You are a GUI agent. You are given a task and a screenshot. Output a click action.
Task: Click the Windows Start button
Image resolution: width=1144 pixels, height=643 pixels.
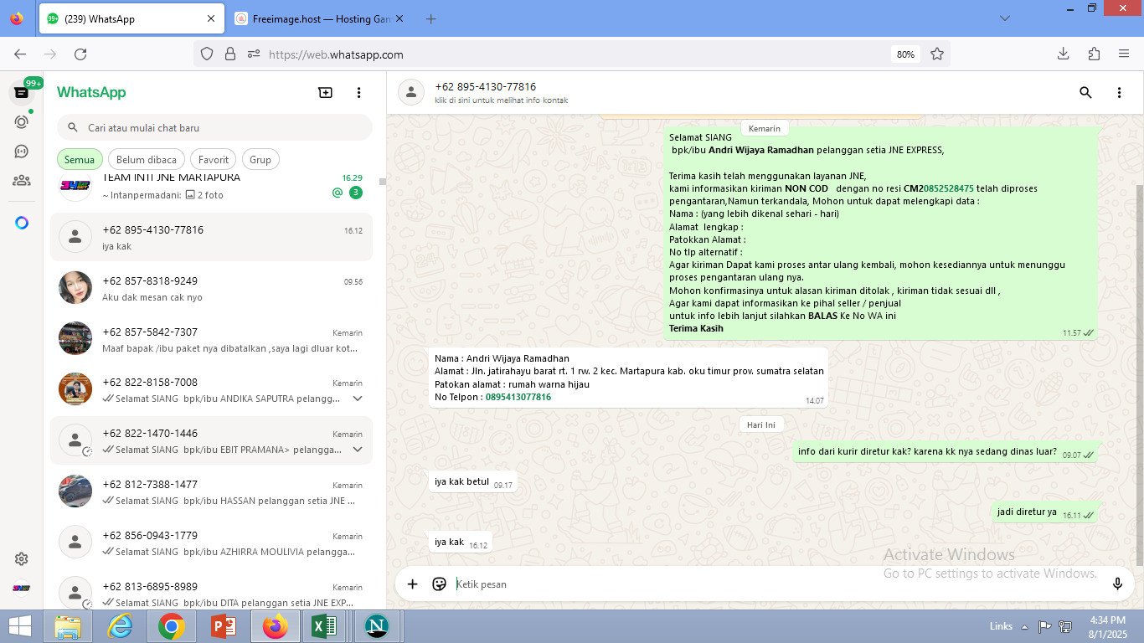[x=20, y=626]
